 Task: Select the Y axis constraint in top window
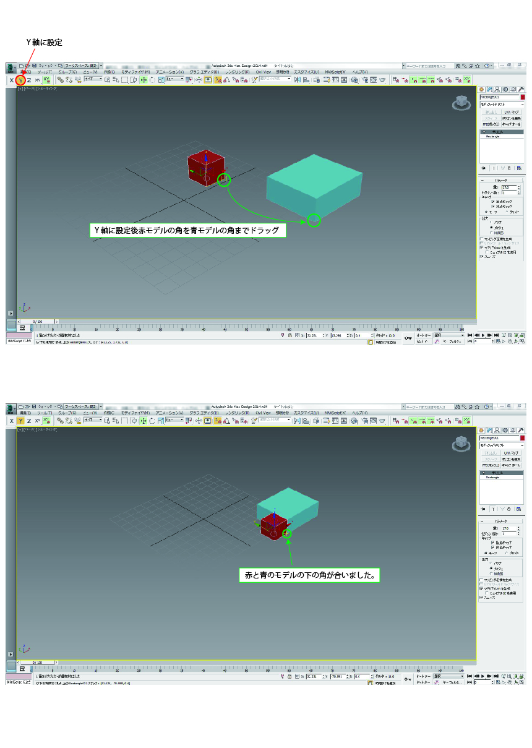pyautogui.click(x=20, y=80)
